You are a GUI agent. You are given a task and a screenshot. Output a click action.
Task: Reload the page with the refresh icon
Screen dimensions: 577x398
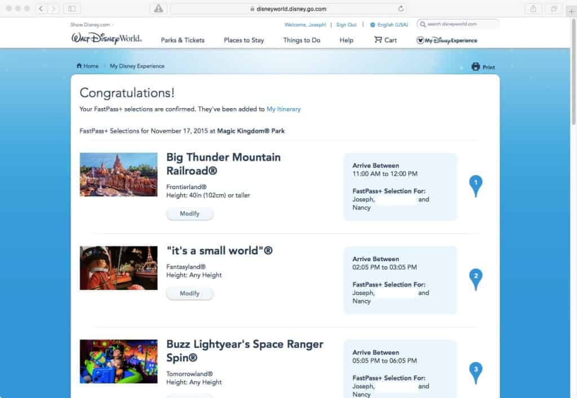tap(401, 8)
